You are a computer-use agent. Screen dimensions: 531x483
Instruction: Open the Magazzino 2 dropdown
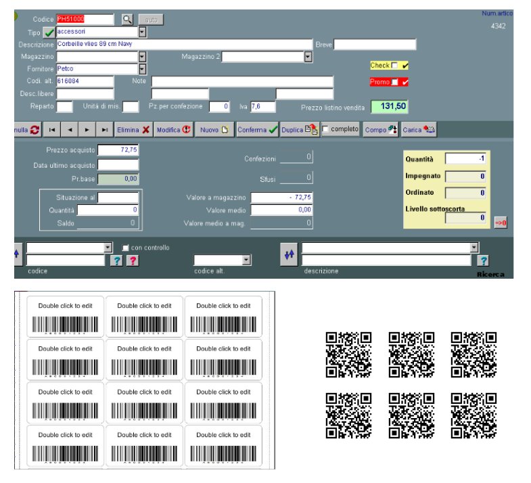coord(308,57)
